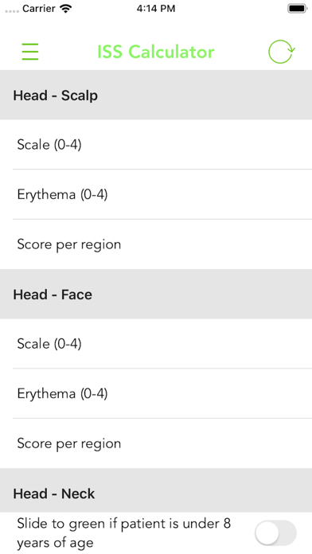Select Erythema (0-4) under Head - Scalp
This screenshot has width=312, height=554.
[x=156, y=194]
